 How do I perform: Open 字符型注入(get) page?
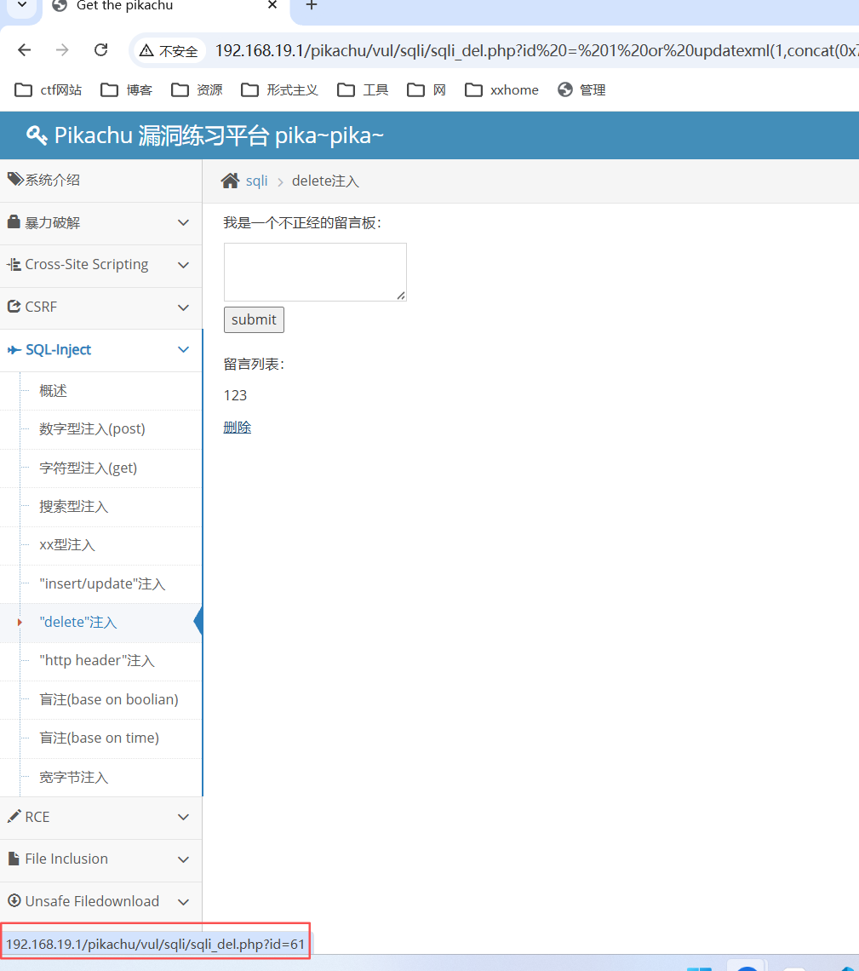tap(89, 468)
